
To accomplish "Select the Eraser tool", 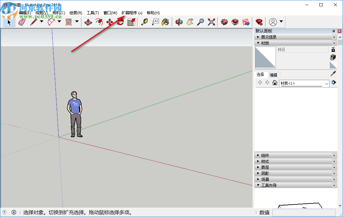I will [22, 22].
